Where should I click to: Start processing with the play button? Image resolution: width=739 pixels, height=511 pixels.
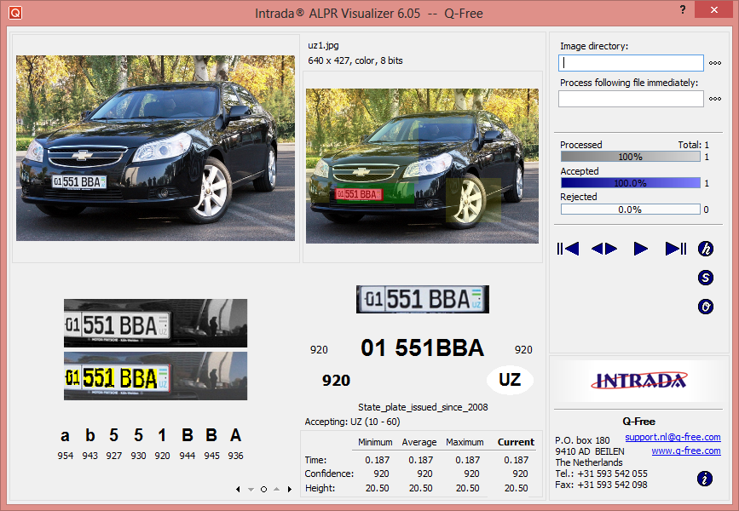[640, 249]
